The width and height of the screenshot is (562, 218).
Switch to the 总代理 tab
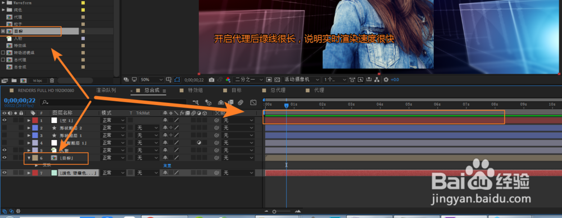pos(278,90)
